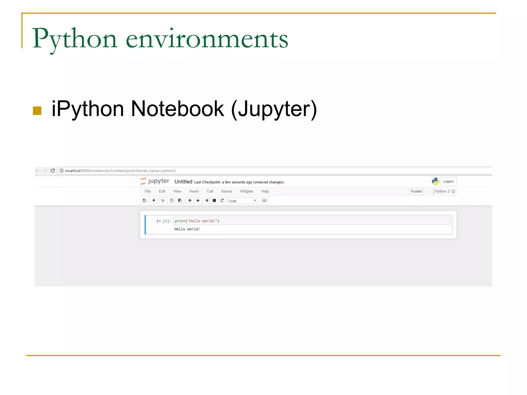Insert a cell below with plus icon
Viewport: 527px width, 395px height.
pos(154,201)
